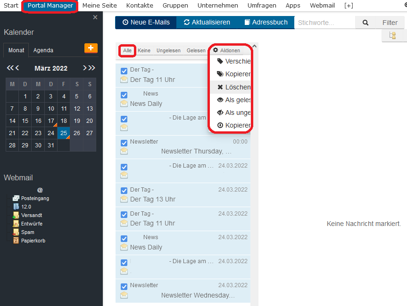407x306 pixels.
Task: Select the bottom Kopieren entry in Aktionen menu
Action: 231,125
